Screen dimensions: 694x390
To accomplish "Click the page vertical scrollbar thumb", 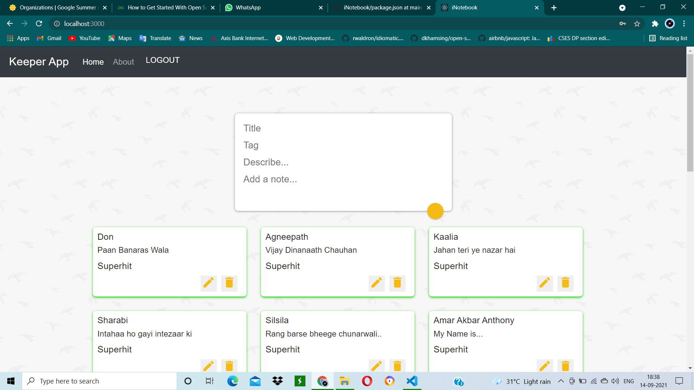I will tap(690, 112).
